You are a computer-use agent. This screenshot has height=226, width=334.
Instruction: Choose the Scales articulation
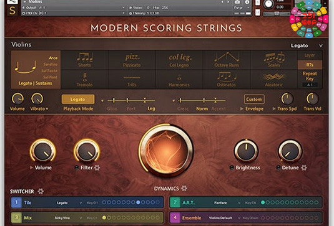[274, 60]
